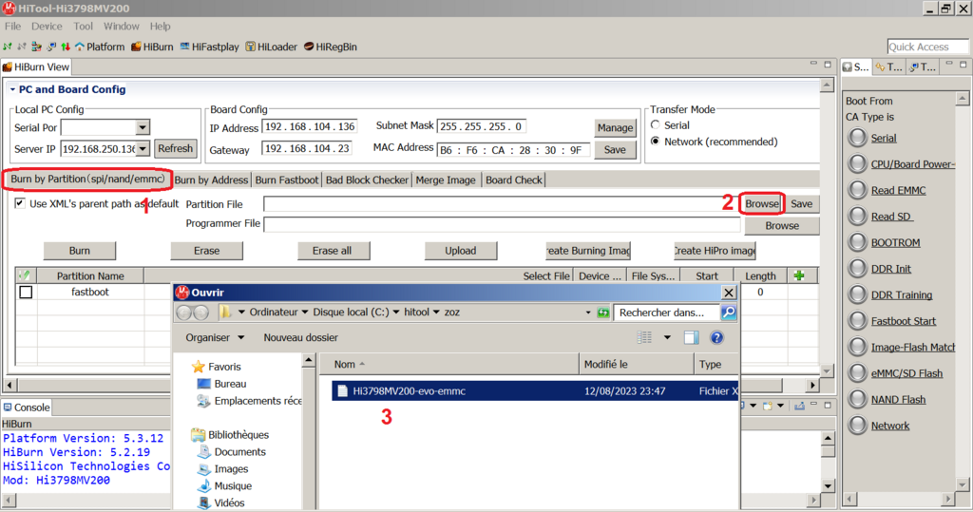Click the red-green transfer arrows toolbar icon
The image size is (973, 512).
click(66, 47)
